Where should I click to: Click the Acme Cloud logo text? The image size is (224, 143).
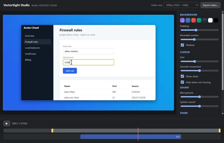[31, 28]
